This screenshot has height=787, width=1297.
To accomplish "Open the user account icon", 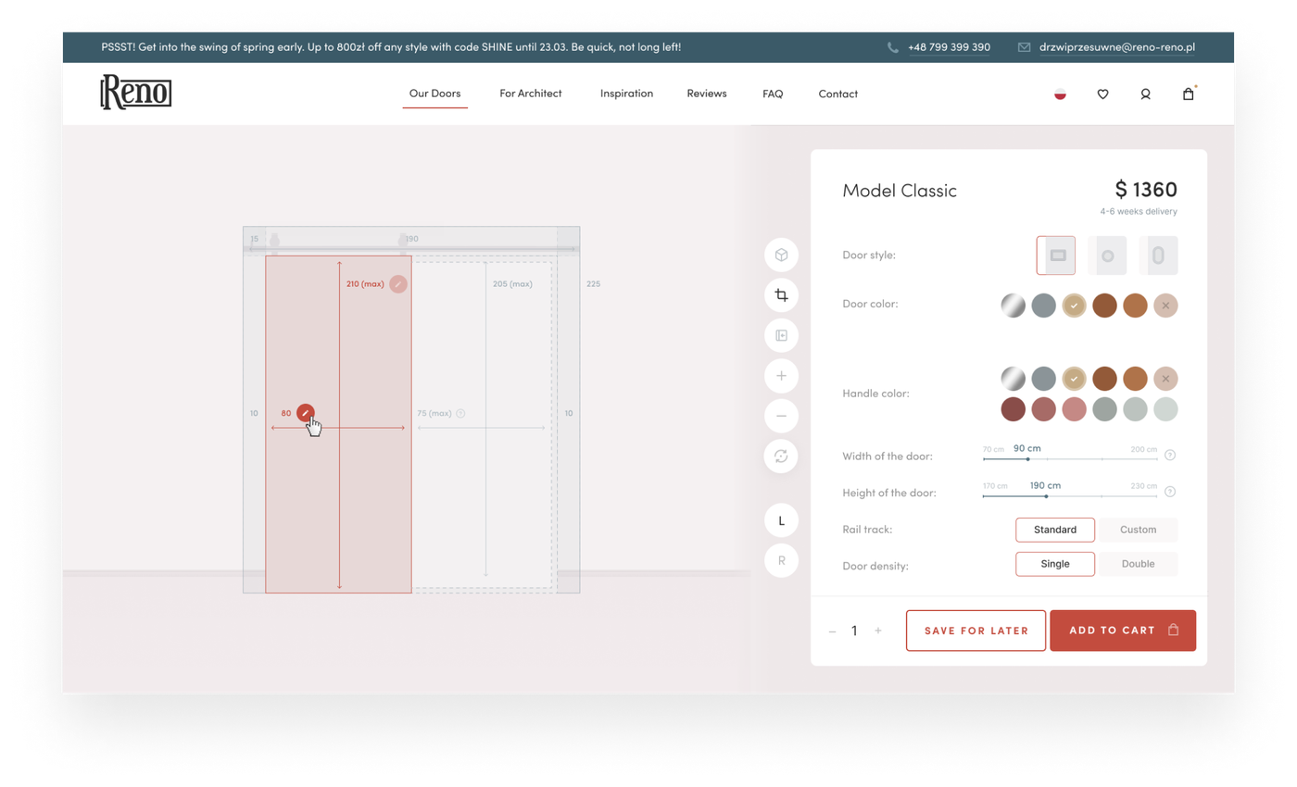I will [x=1145, y=94].
